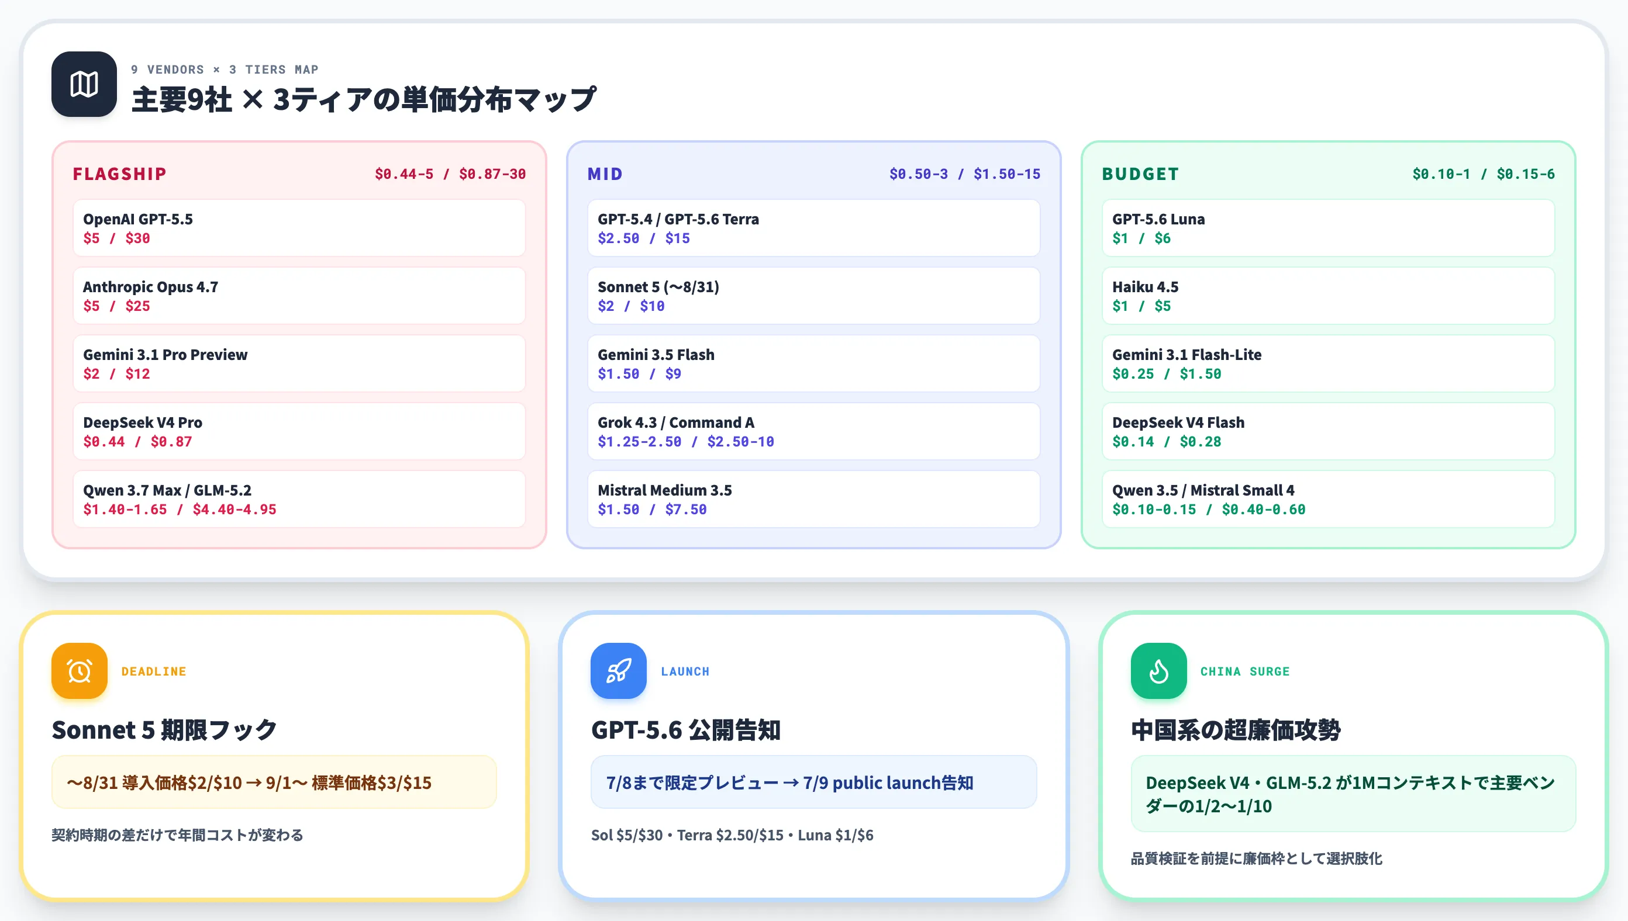This screenshot has height=921, width=1628.
Task: Select the Mistral Medium 3.5 card
Action: coord(814,499)
